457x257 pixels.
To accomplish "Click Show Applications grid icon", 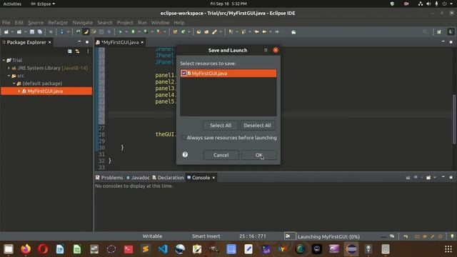I will tap(448, 249).
